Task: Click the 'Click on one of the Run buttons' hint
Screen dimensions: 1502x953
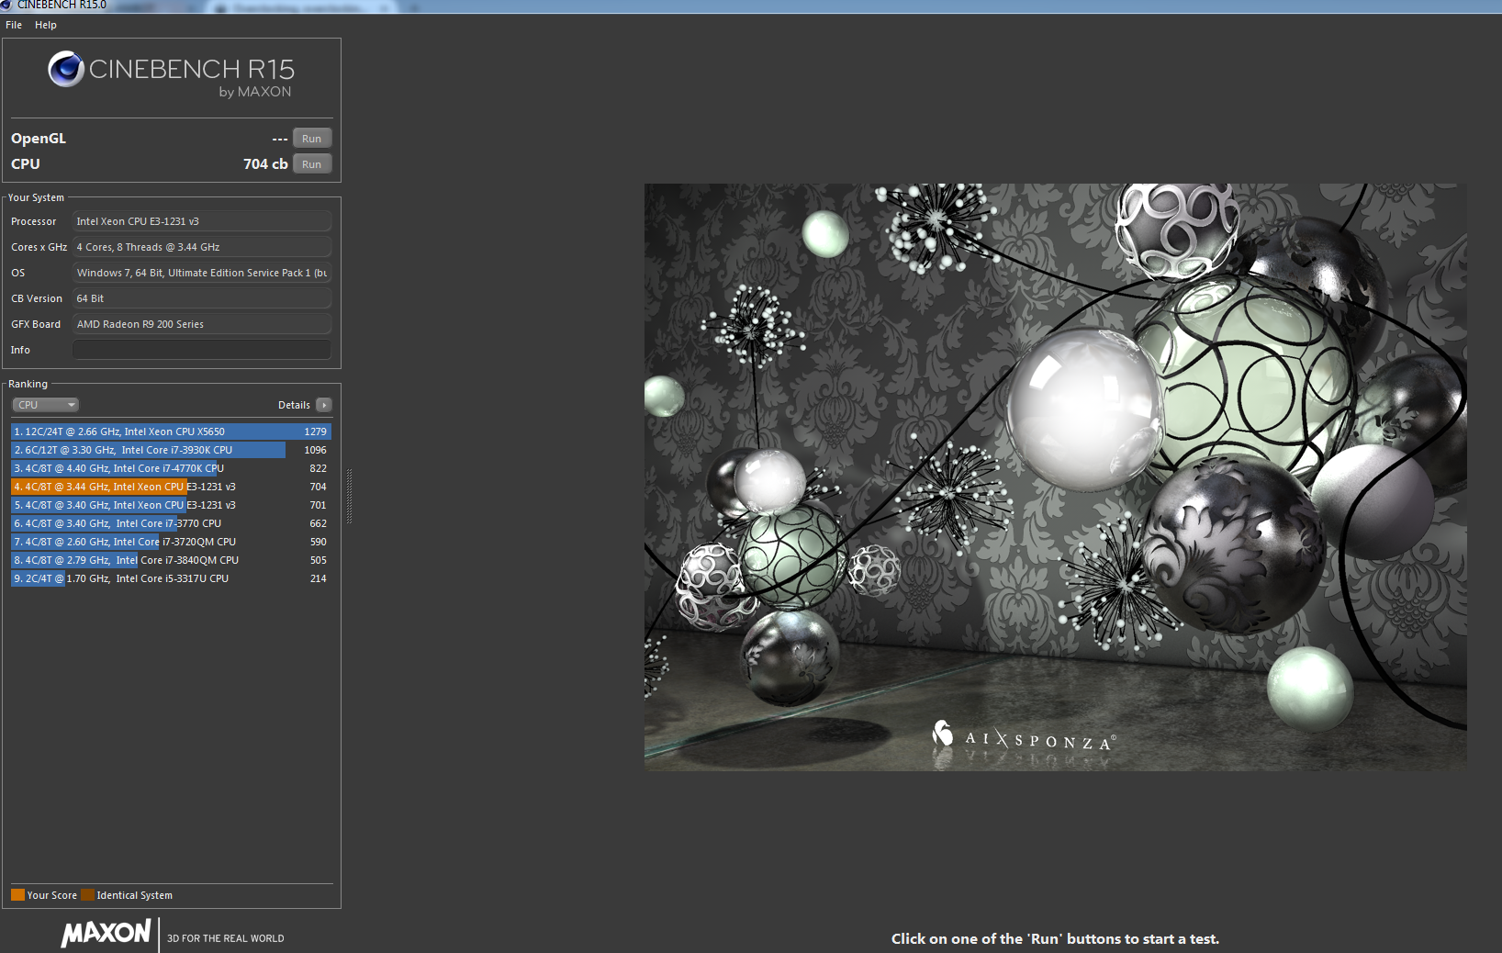Action: (1055, 939)
